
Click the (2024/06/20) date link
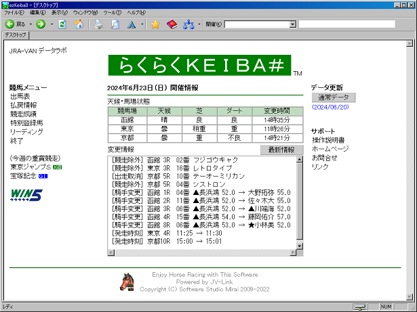click(330, 107)
